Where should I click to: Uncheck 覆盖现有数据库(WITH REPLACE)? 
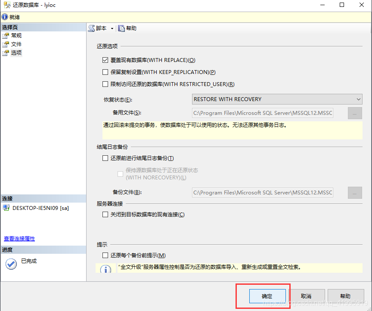click(105, 60)
